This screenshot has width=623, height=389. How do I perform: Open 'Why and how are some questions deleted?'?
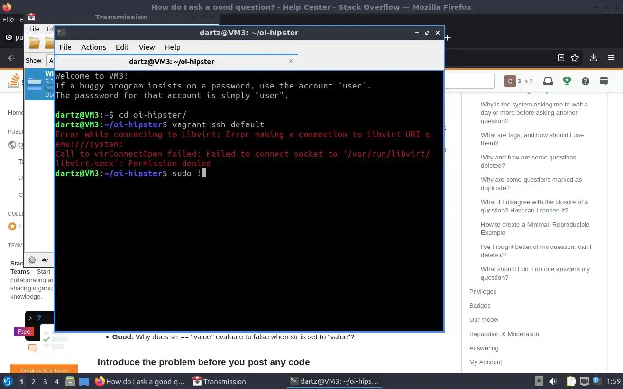529,161
